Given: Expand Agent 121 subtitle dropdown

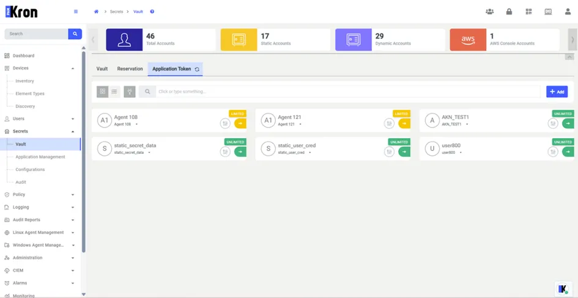Looking at the screenshot, I should point(300,125).
